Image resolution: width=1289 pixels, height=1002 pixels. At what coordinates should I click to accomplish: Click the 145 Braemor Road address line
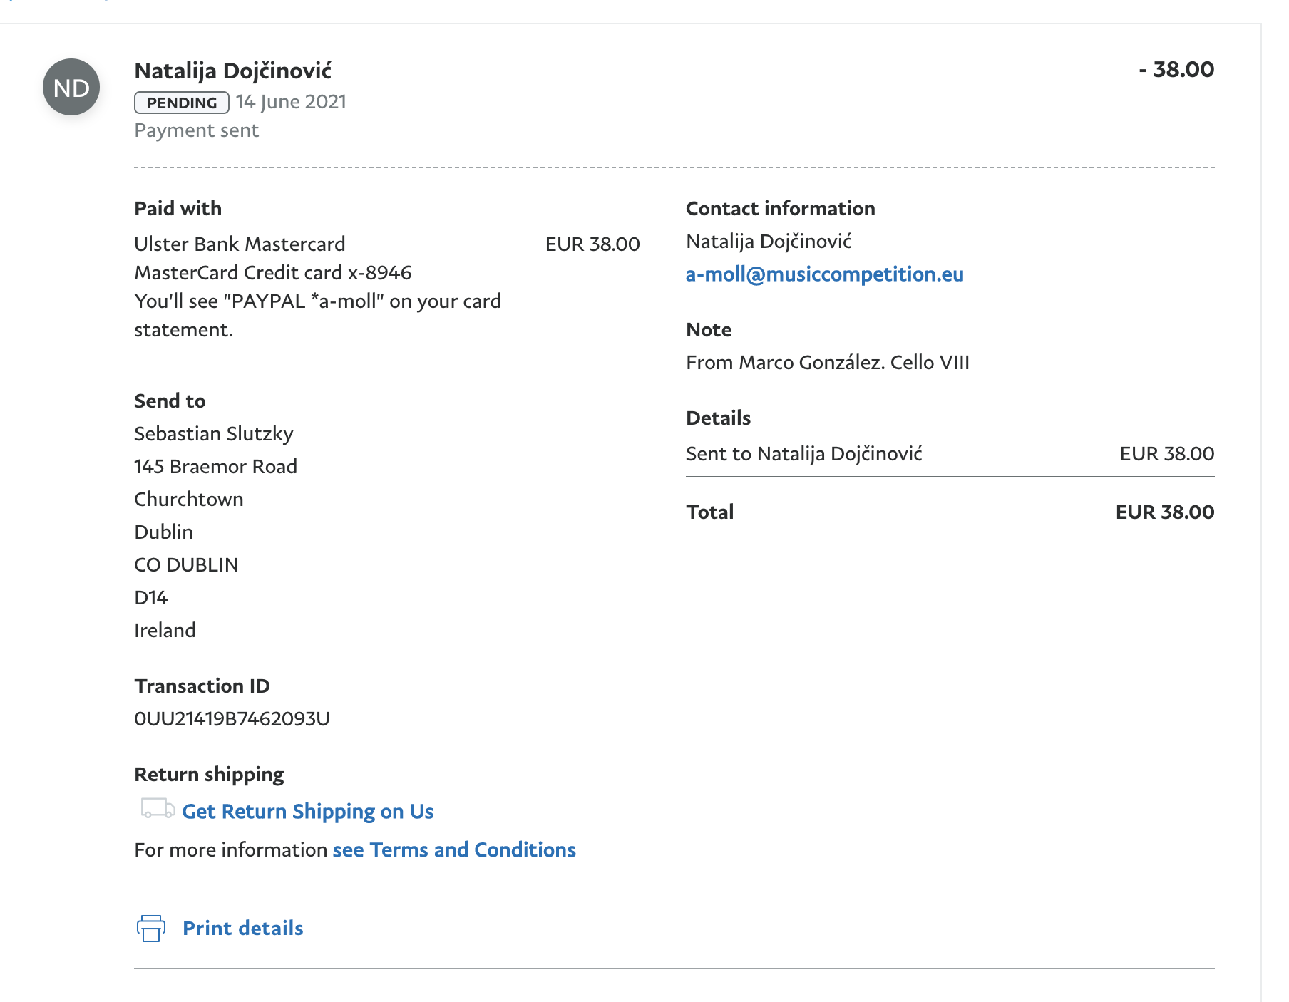(x=215, y=466)
